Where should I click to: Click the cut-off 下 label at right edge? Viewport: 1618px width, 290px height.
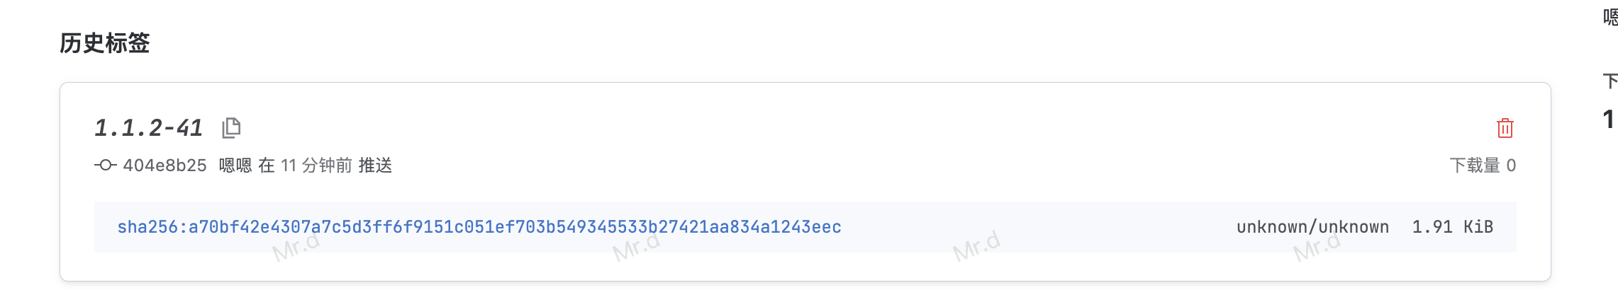click(x=1610, y=81)
